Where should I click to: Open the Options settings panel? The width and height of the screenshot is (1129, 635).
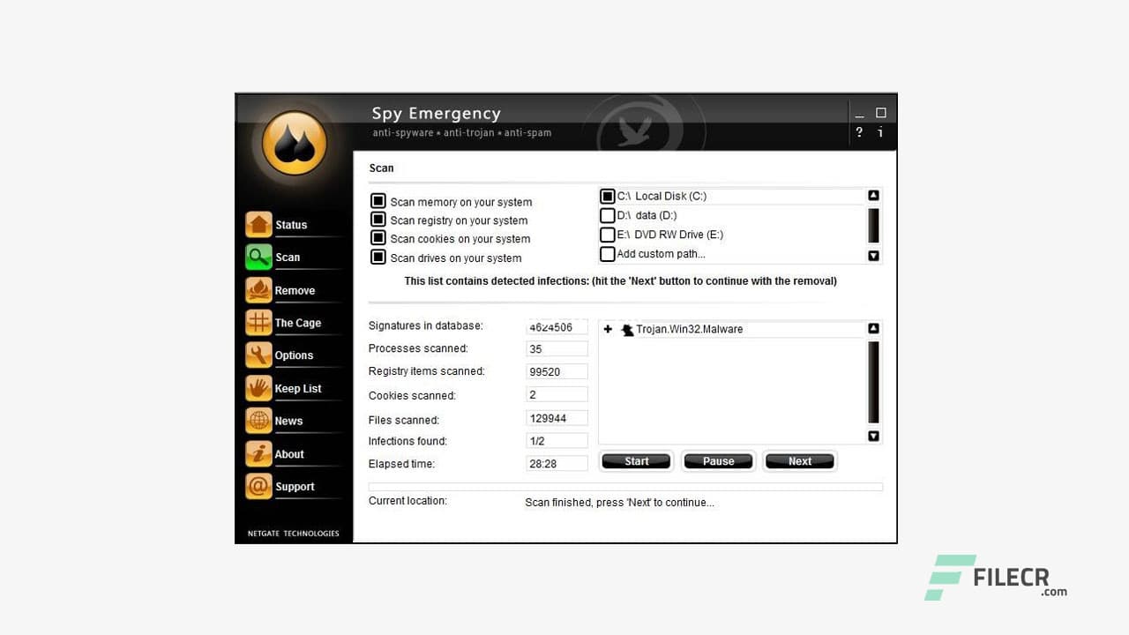pos(294,355)
